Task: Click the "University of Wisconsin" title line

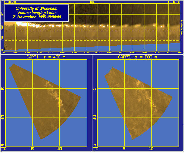Action: click(36, 8)
